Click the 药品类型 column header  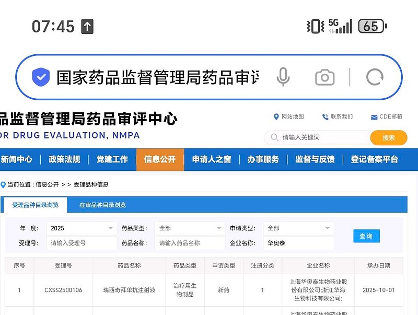click(185, 265)
